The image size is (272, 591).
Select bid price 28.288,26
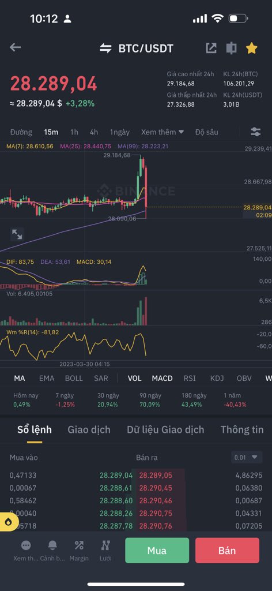point(116,513)
